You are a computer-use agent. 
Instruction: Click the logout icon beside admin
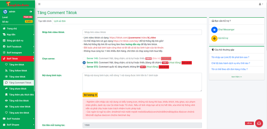31,12
